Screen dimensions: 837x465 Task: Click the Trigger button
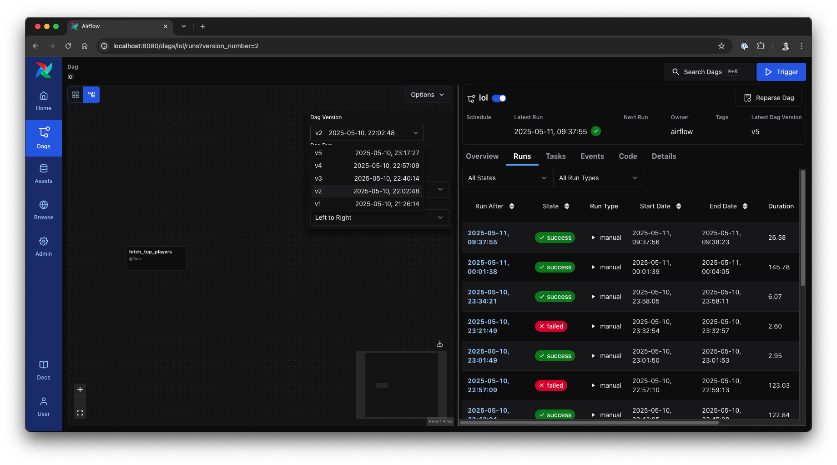pyautogui.click(x=781, y=71)
